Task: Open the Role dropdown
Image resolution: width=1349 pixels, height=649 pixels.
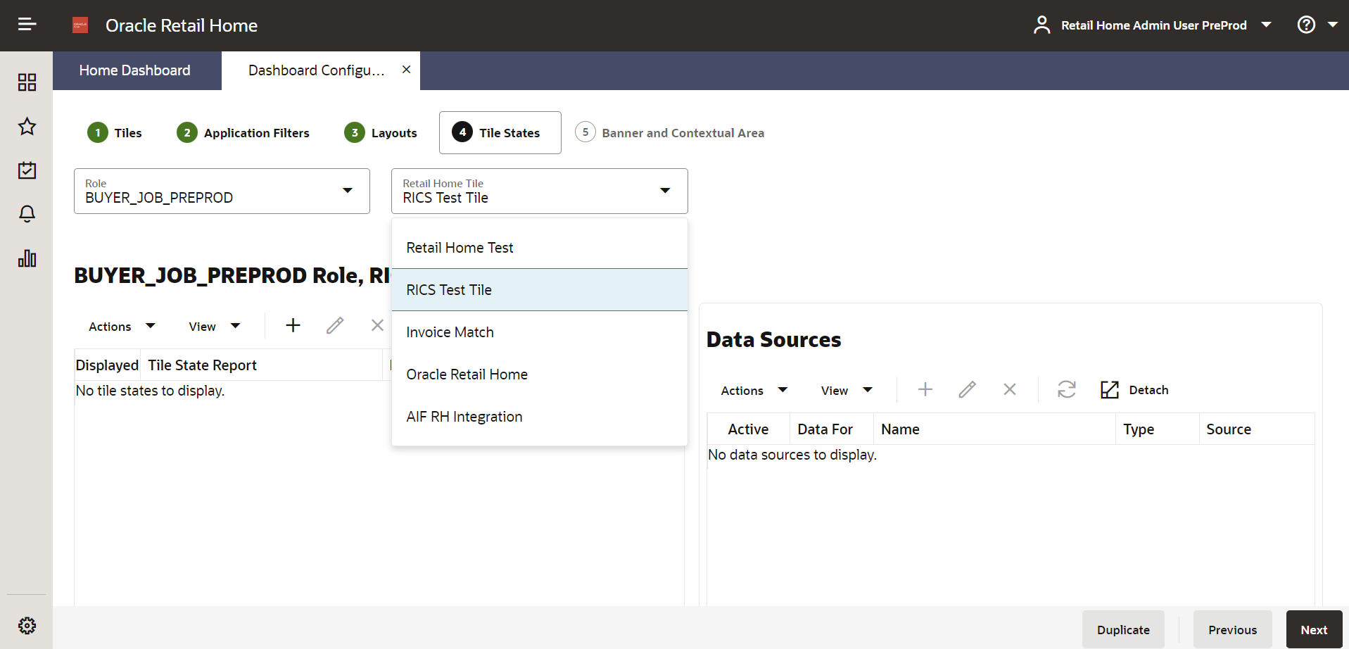Action: coord(348,191)
